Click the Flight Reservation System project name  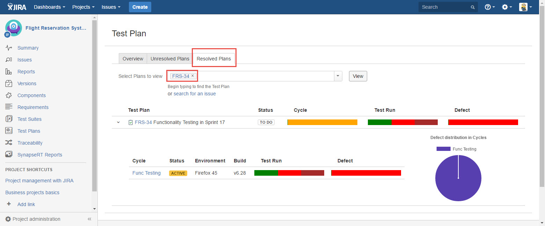point(56,28)
